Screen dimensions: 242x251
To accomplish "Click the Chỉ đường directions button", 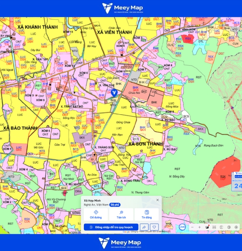I will 96,214.
